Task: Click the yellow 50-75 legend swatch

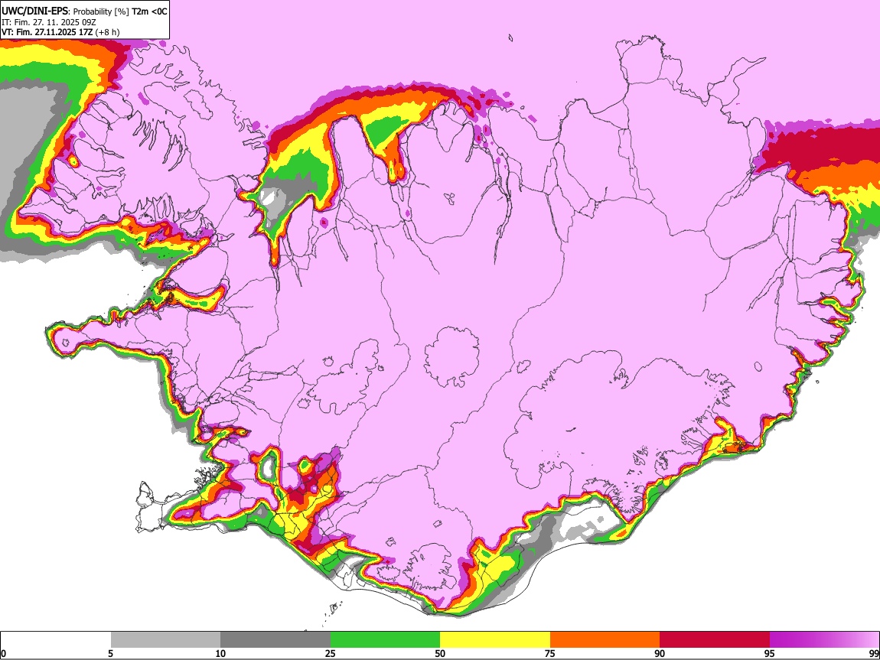Action: [495, 640]
